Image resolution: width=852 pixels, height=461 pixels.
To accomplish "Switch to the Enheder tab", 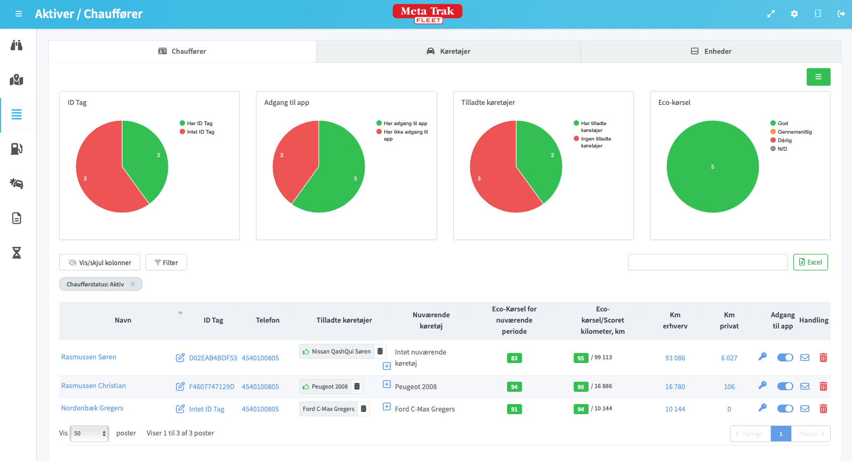I will pyautogui.click(x=711, y=52).
